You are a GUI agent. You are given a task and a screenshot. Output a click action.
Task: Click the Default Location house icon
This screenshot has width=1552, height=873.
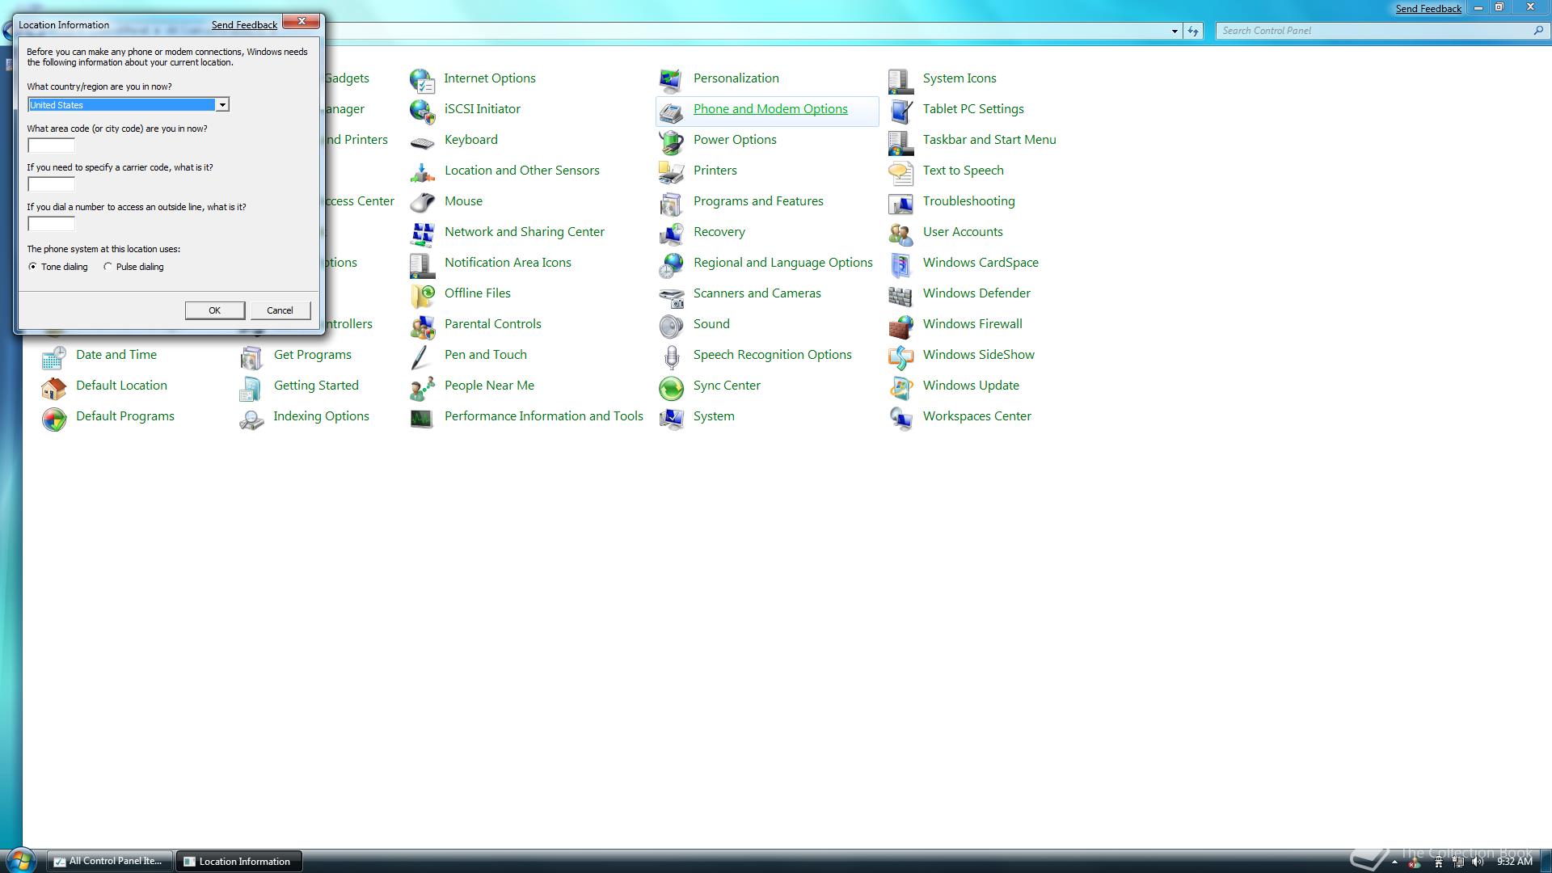53,387
